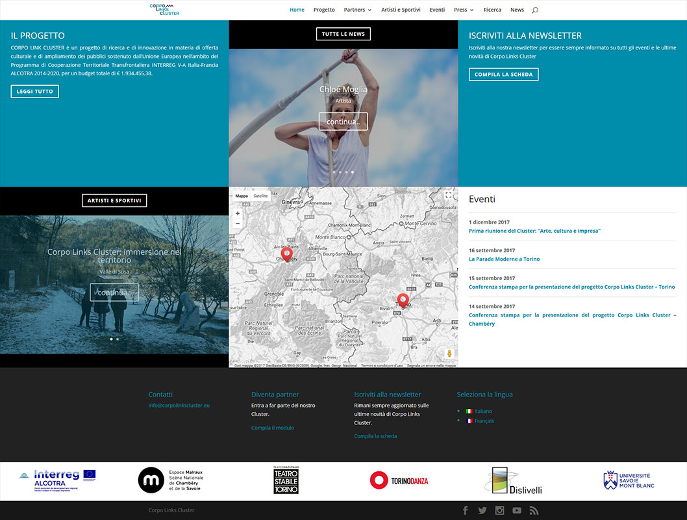Click the COMPILA LA SCHEDA button

503,74
